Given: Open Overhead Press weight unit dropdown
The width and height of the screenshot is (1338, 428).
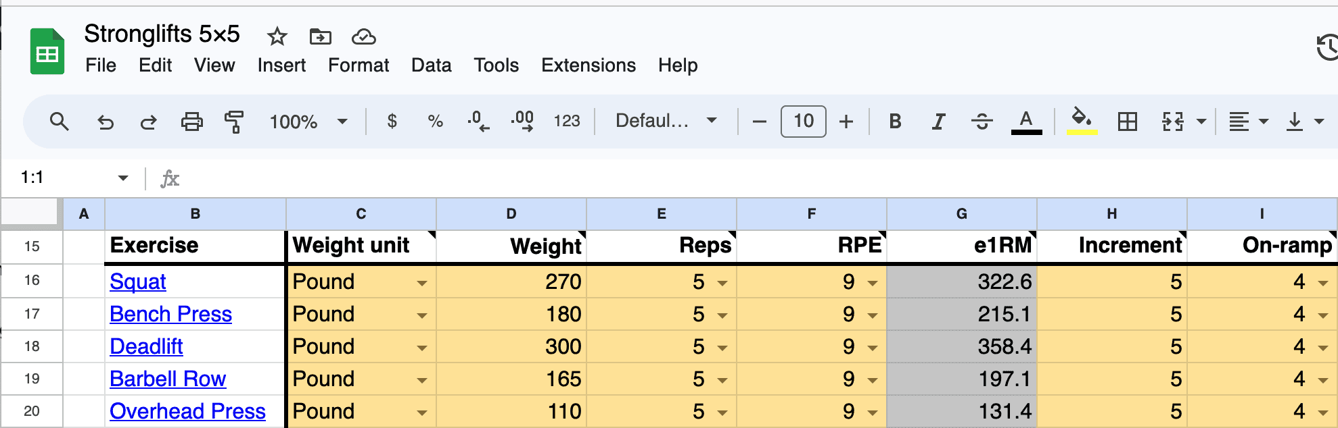Looking at the screenshot, I should (x=422, y=412).
